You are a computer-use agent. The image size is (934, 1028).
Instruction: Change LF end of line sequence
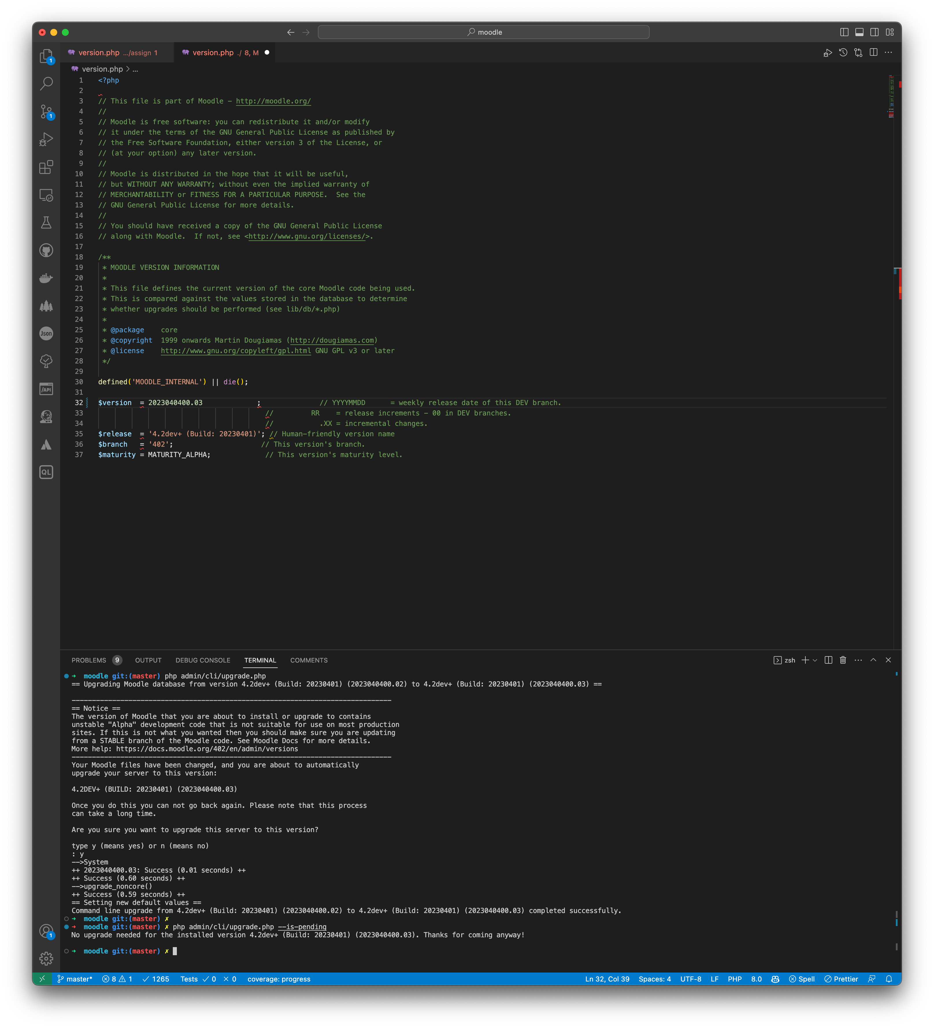[715, 979]
